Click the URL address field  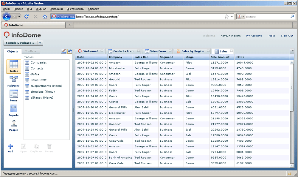150,17
